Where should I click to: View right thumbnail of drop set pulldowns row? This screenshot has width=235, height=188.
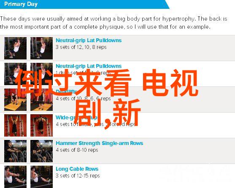click(41, 74)
